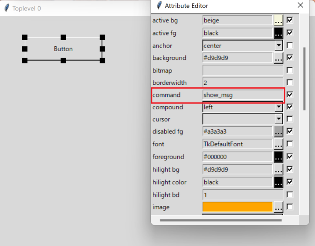The image size is (315, 246).
Task: Click the command entry field
Action: 243,95
